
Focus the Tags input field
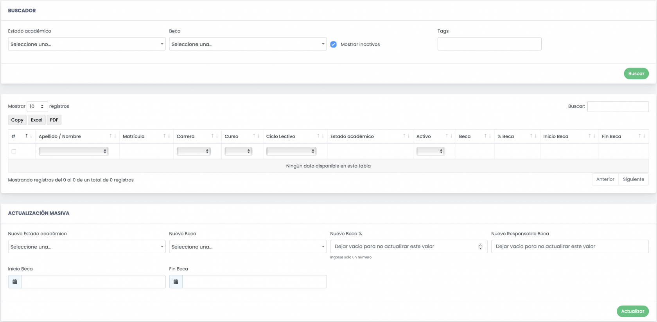pyautogui.click(x=490, y=44)
